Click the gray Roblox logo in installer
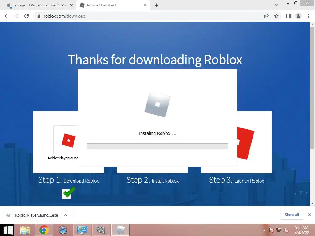This screenshot has height=236, width=315. click(157, 104)
